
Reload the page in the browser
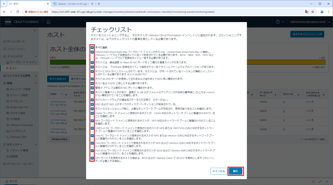18,12
